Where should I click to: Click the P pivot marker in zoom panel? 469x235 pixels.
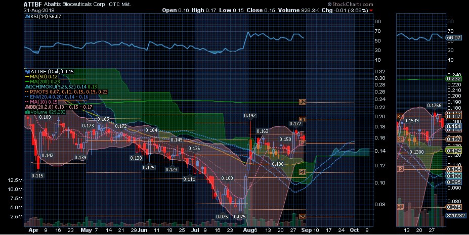(x=400, y=169)
